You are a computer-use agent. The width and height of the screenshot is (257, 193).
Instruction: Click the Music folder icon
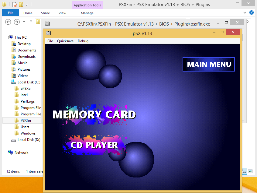[14, 63]
